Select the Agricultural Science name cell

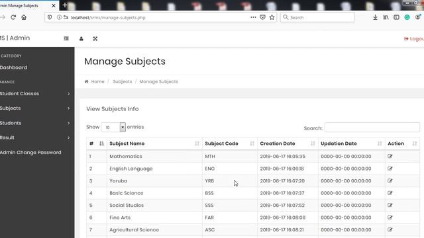coord(154,229)
